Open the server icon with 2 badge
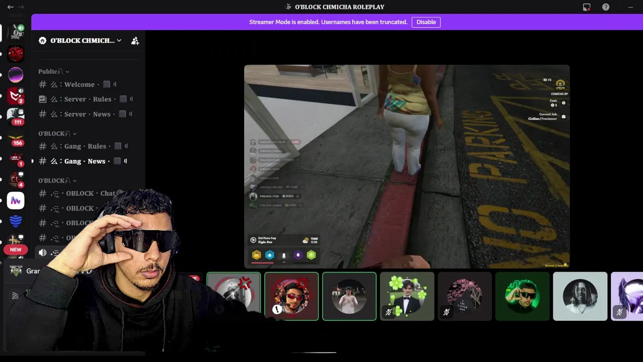 click(x=16, y=96)
